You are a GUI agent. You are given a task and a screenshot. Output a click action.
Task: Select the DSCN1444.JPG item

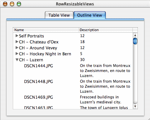tap(38, 66)
